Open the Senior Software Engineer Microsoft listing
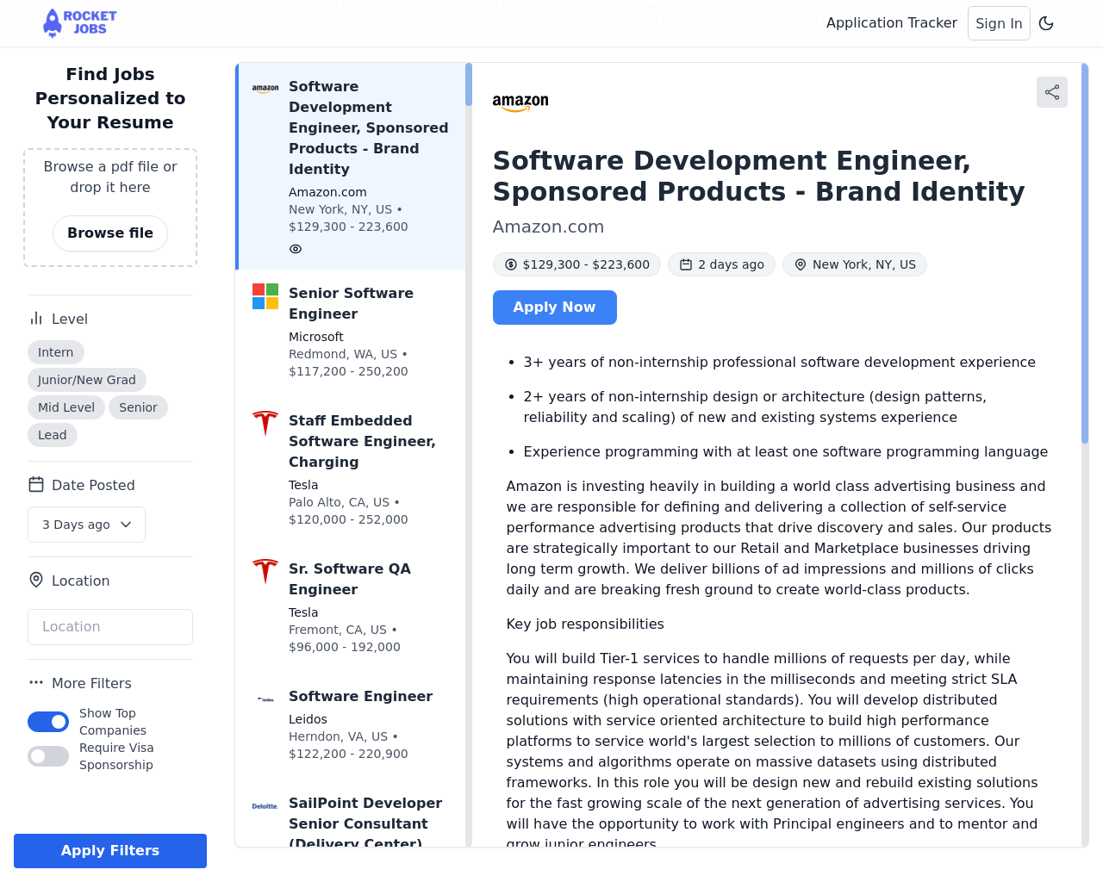The width and height of the screenshot is (1103, 882). [352, 332]
